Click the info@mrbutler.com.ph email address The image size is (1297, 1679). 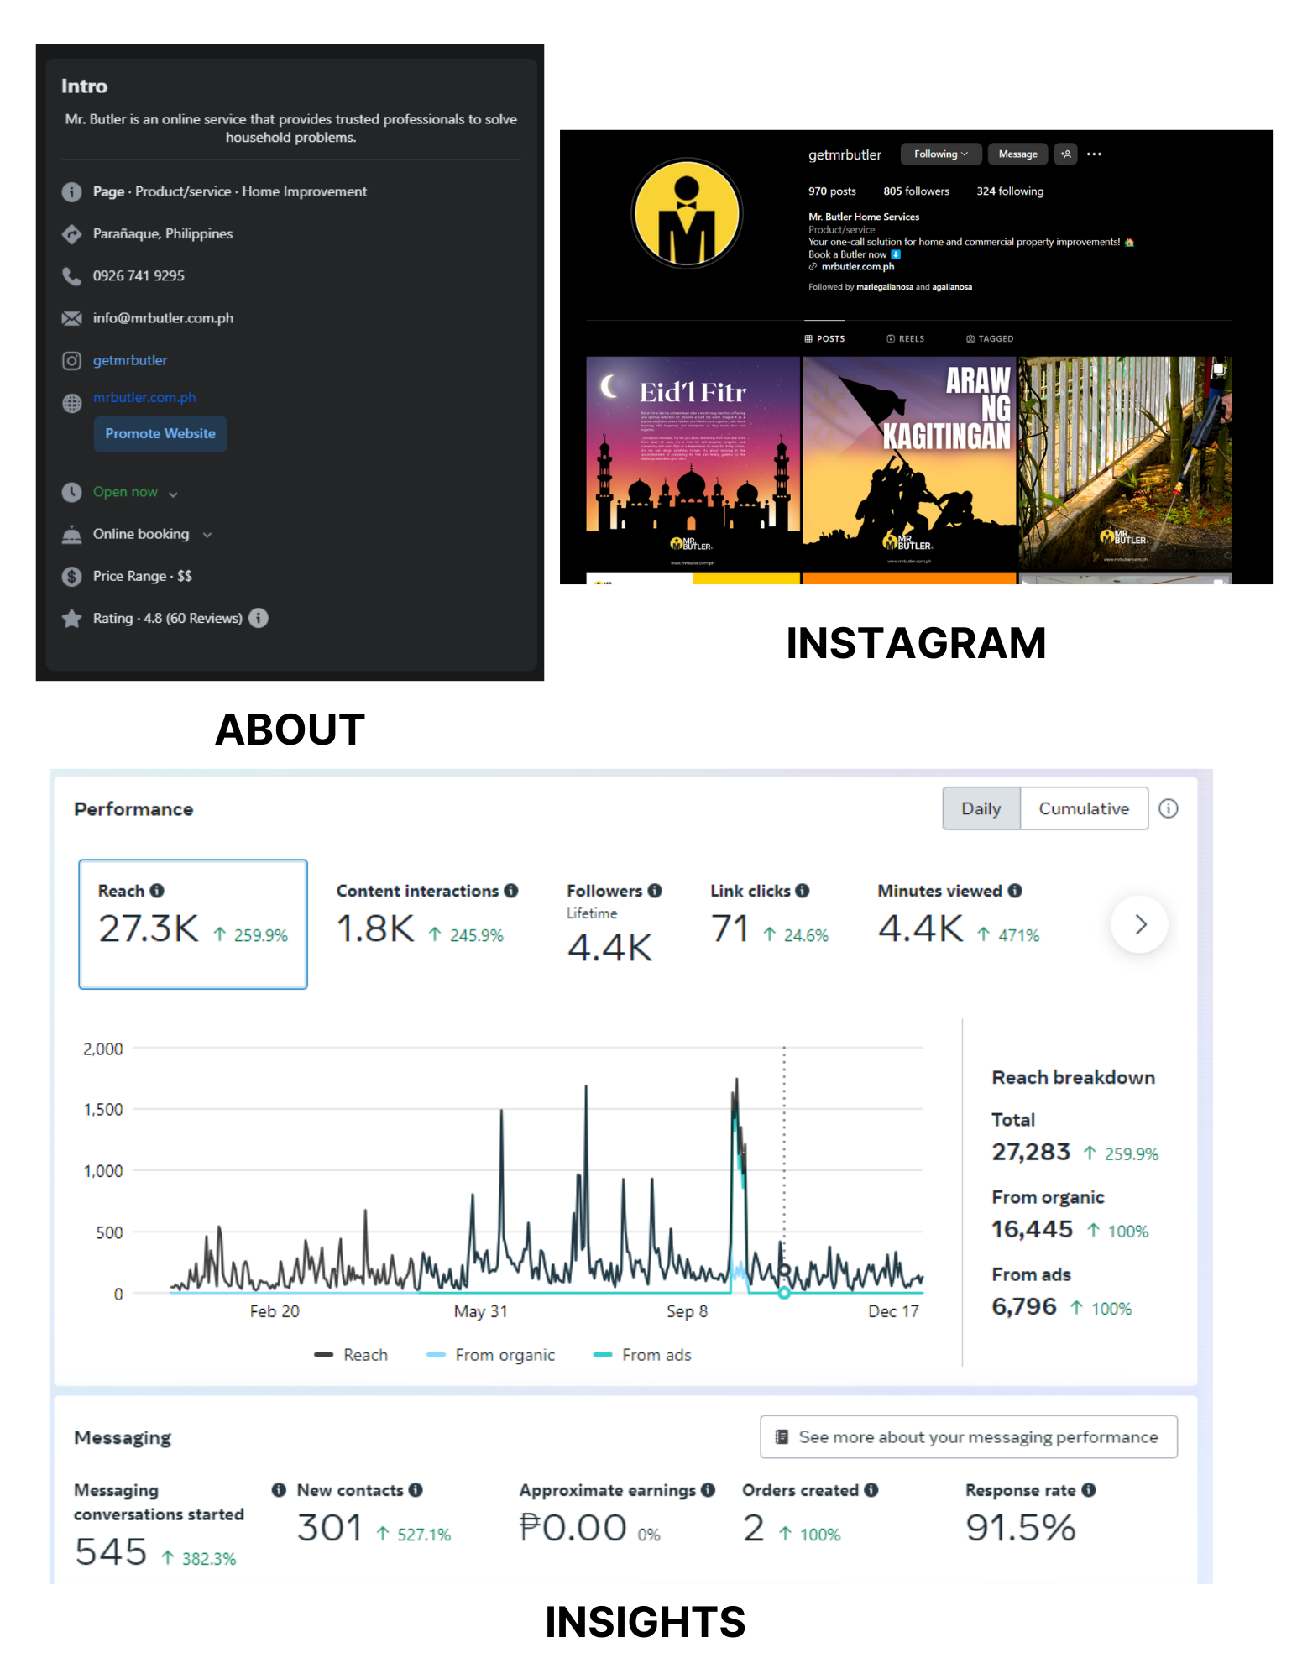(164, 318)
